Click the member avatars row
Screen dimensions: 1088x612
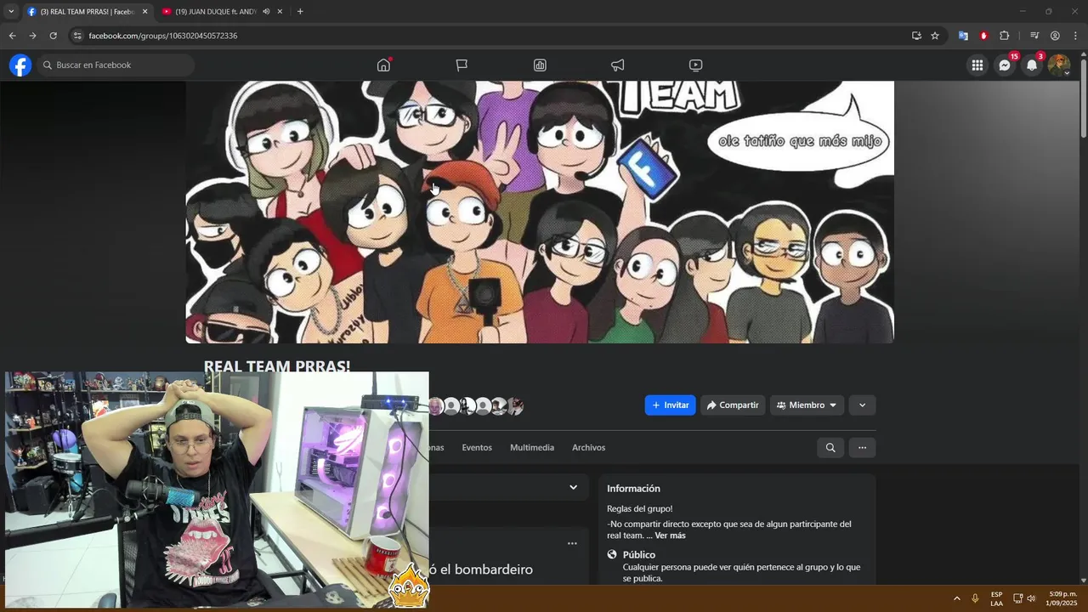pyautogui.click(x=475, y=406)
